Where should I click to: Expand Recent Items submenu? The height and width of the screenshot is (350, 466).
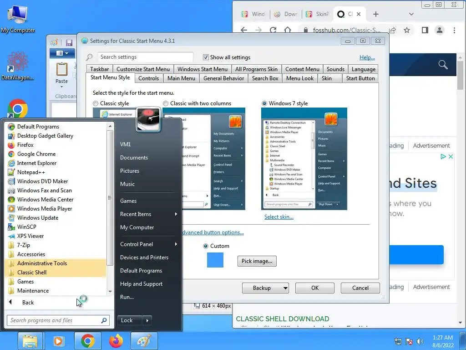tap(149, 214)
